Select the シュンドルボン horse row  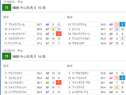32,83
